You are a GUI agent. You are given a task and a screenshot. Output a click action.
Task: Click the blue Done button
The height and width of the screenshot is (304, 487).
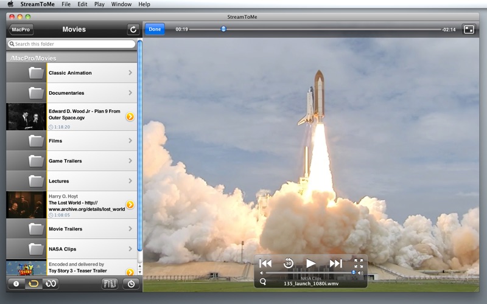(155, 29)
